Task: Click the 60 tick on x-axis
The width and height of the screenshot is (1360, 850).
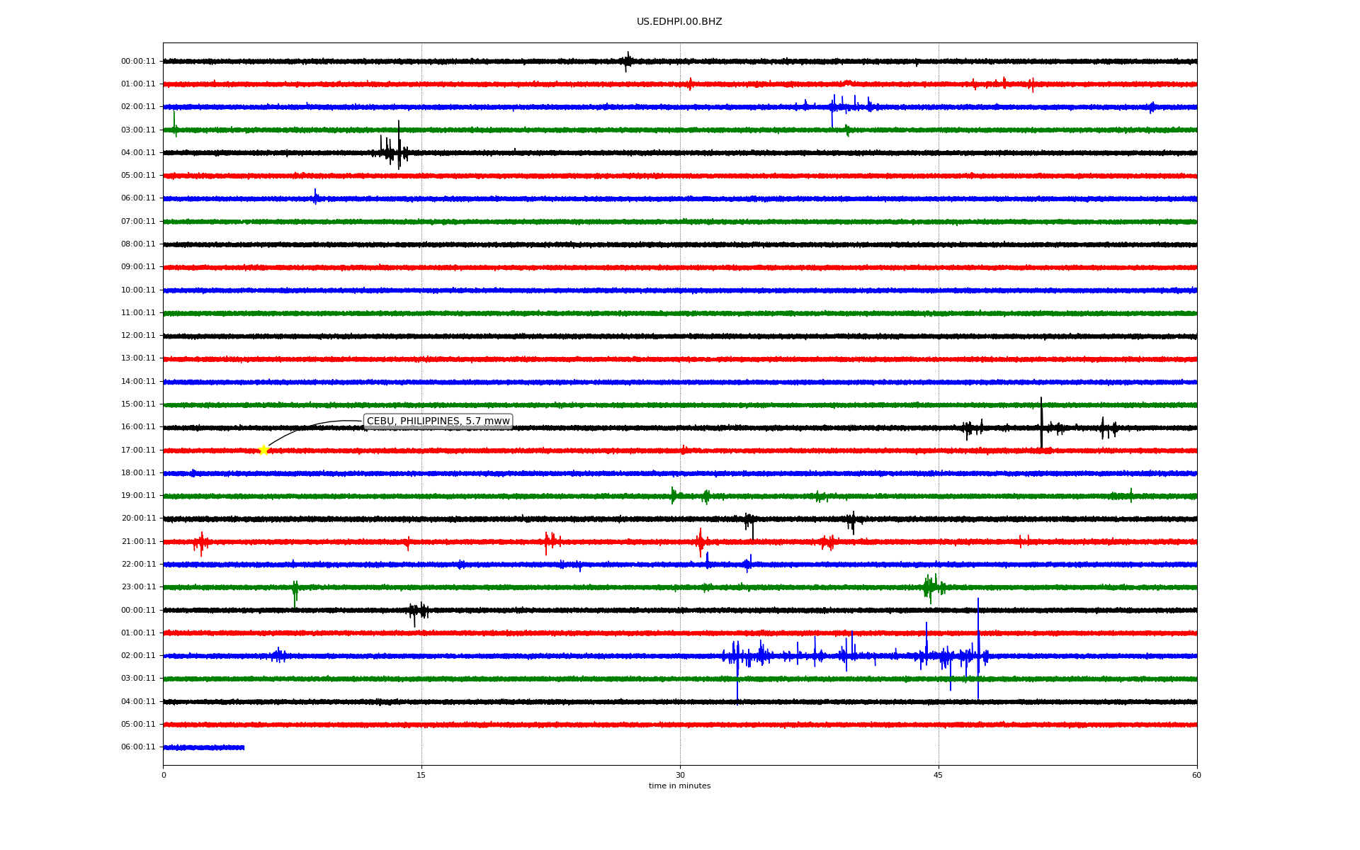Action: click(1196, 775)
